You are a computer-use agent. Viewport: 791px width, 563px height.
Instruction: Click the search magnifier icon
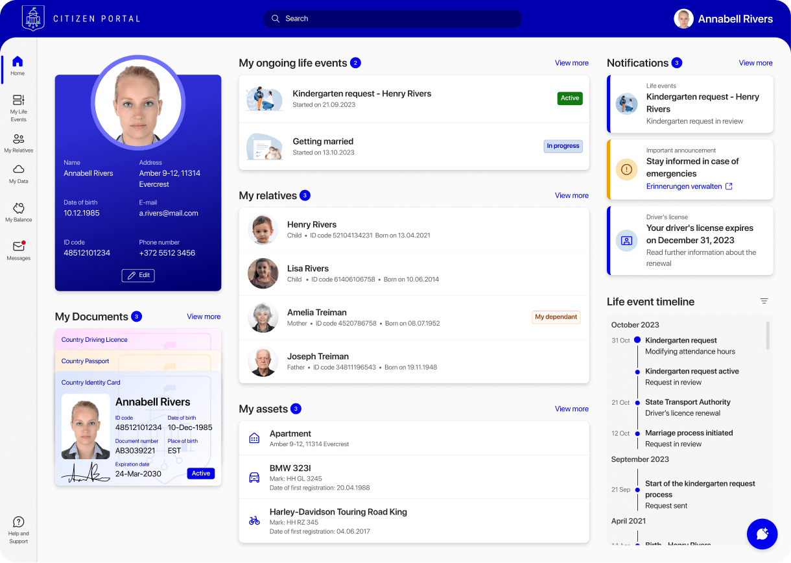[276, 19]
